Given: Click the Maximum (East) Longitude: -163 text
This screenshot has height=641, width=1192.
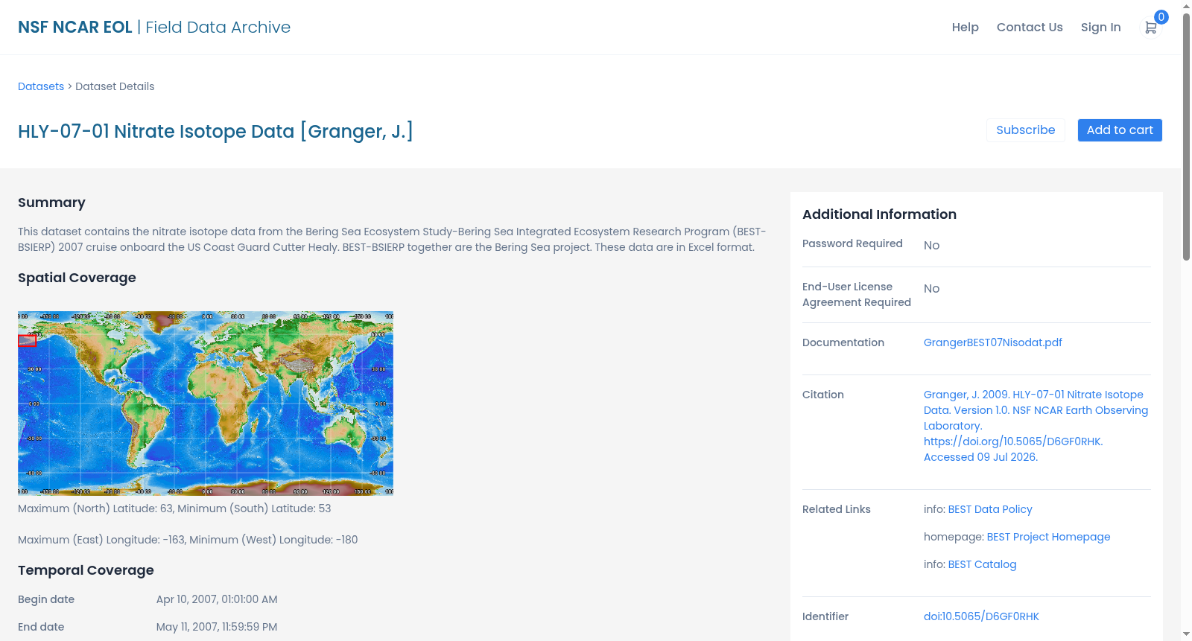Looking at the screenshot, I should (x=102, y=540).
